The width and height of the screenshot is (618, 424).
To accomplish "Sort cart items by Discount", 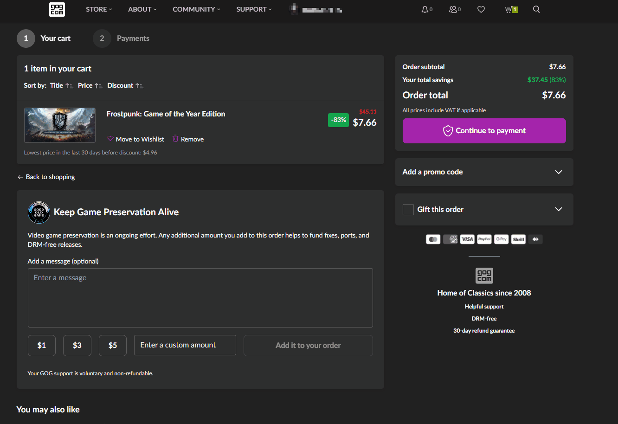I will point(125,85).
